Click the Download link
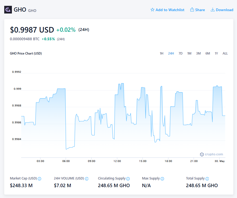 222,10
